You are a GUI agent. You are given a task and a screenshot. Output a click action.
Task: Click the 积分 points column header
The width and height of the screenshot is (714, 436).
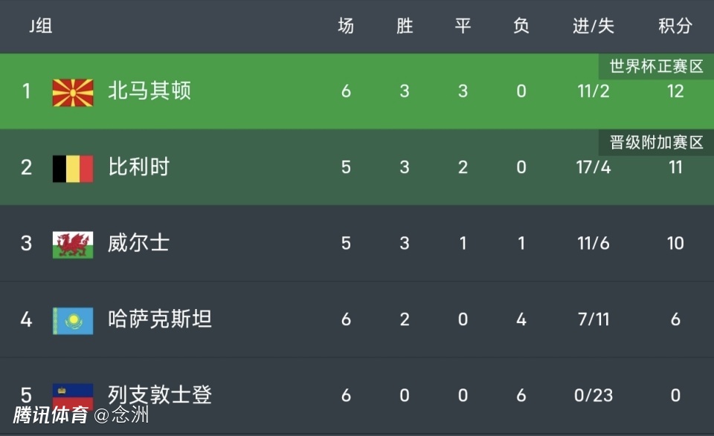(675, 27)
